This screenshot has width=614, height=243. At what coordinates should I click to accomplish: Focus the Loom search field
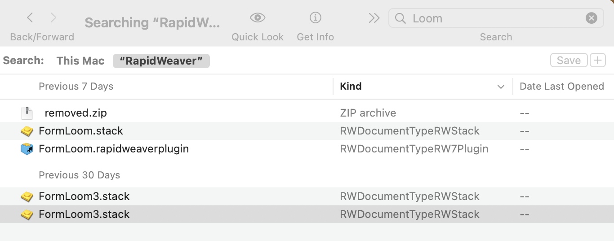494,18
